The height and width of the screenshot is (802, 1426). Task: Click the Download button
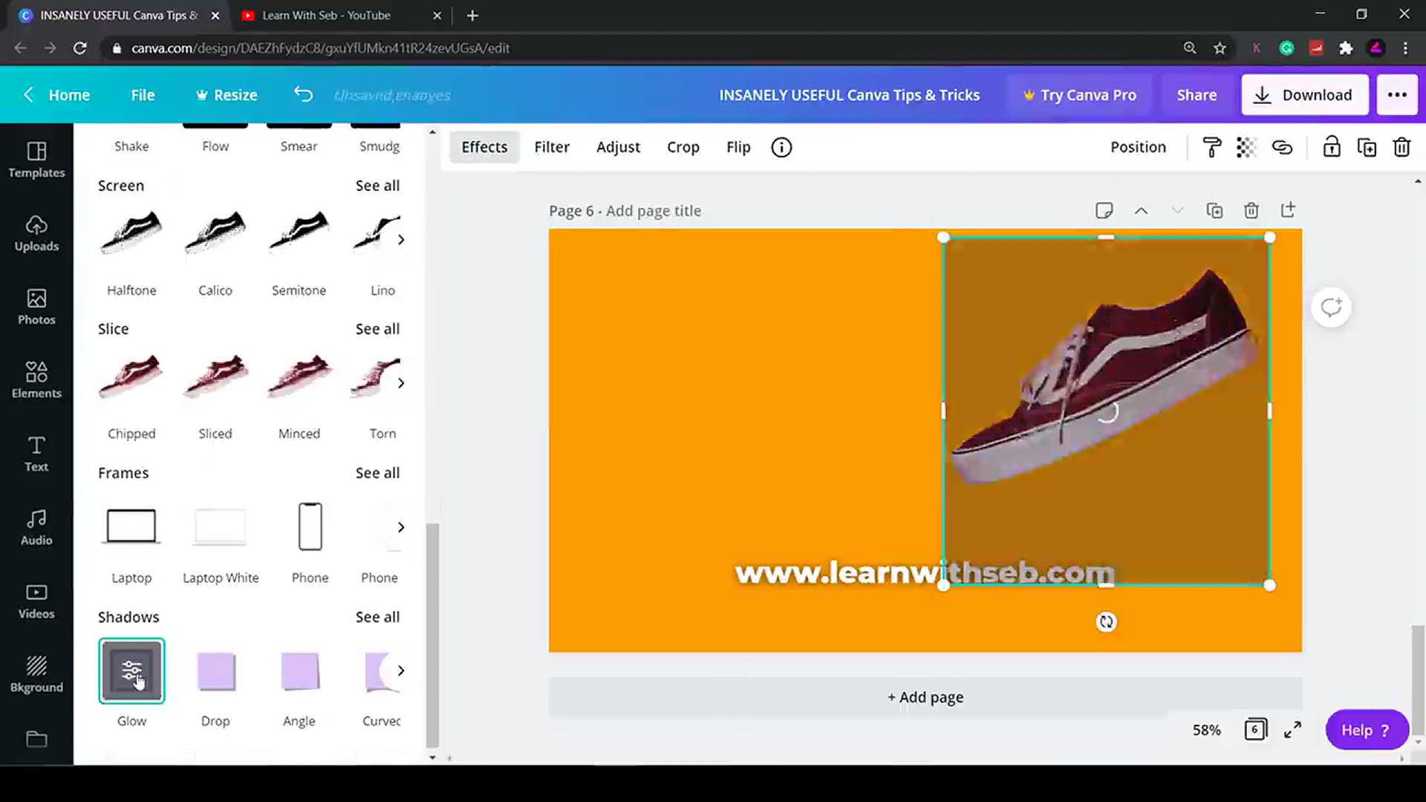click(1304, 94)
